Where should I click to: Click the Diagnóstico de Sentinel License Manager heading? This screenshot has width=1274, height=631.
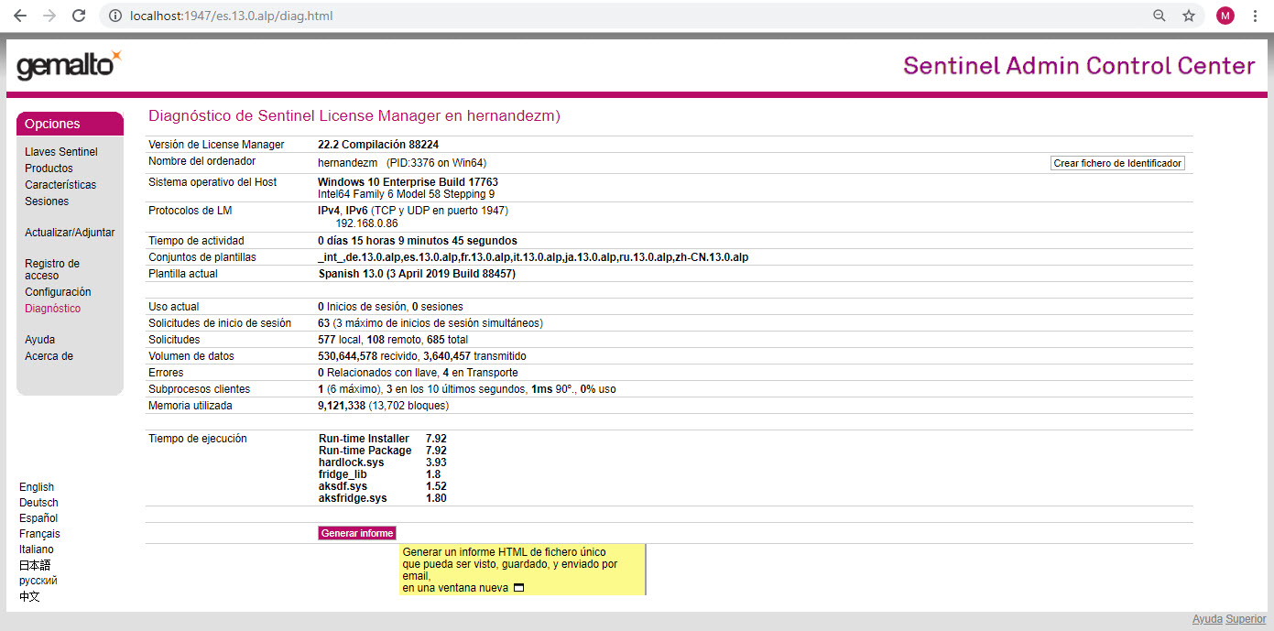(x=354, y=116)
